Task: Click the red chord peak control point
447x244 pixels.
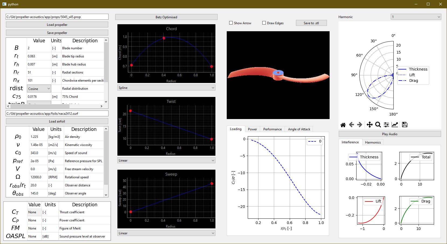Action: [x=164, y=38]
